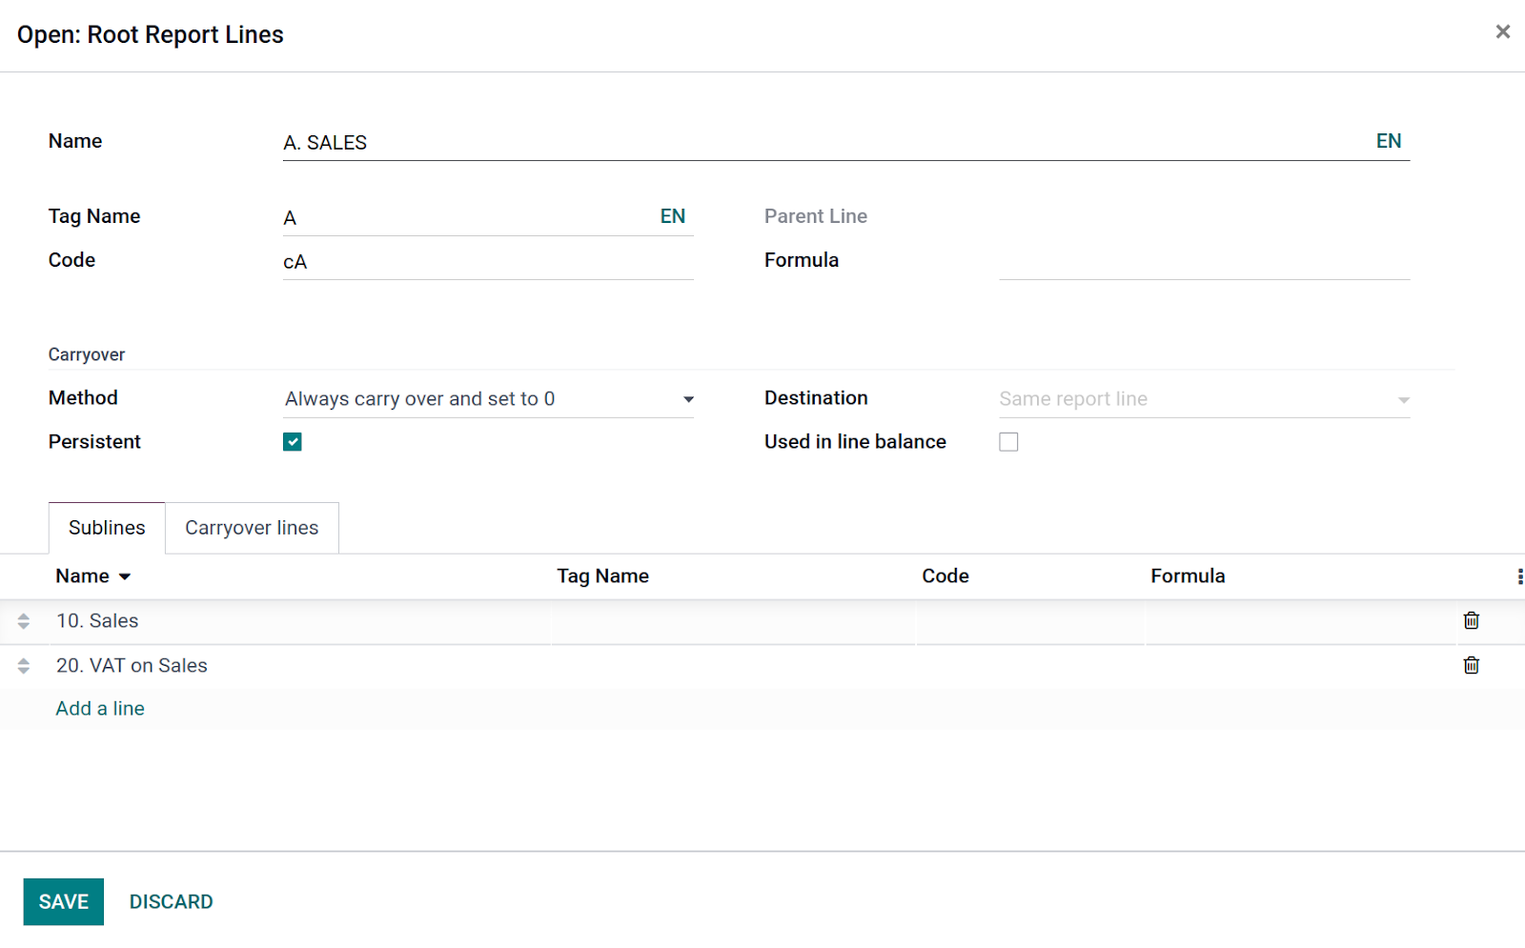Open the optional columns menu in the sublines table
This screenshot has width=1525, height=948.
coord(1519,576)
